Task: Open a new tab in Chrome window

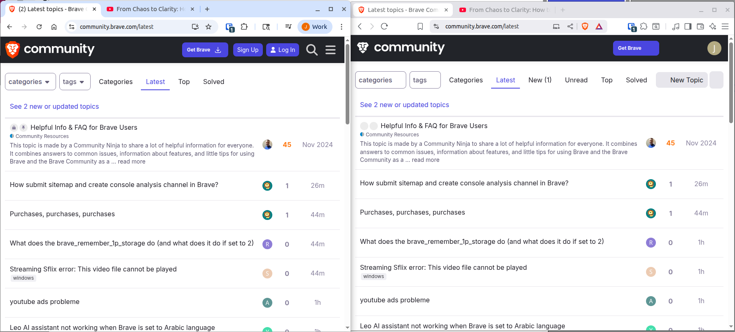Action: [207, 9]
